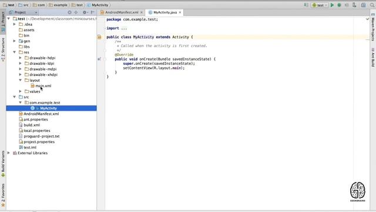Select AndroidManifest.xml in project tree
Image resolution: width=376 pixels, height=212 pixels.
(x=41, y=114)
